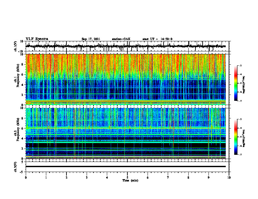Click the ch.1 spectrogram panel
Screen dimensions: 258x199
(x=126, y=79)
